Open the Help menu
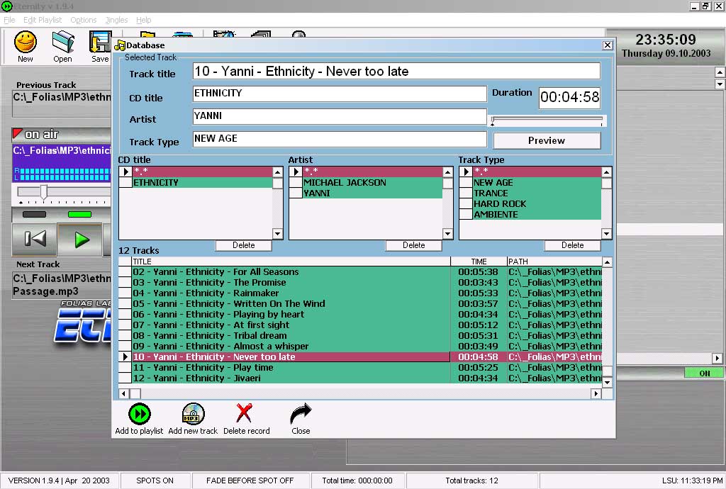Image resolution: width=726 pixels, height=489 pixels. pos(143,20)
